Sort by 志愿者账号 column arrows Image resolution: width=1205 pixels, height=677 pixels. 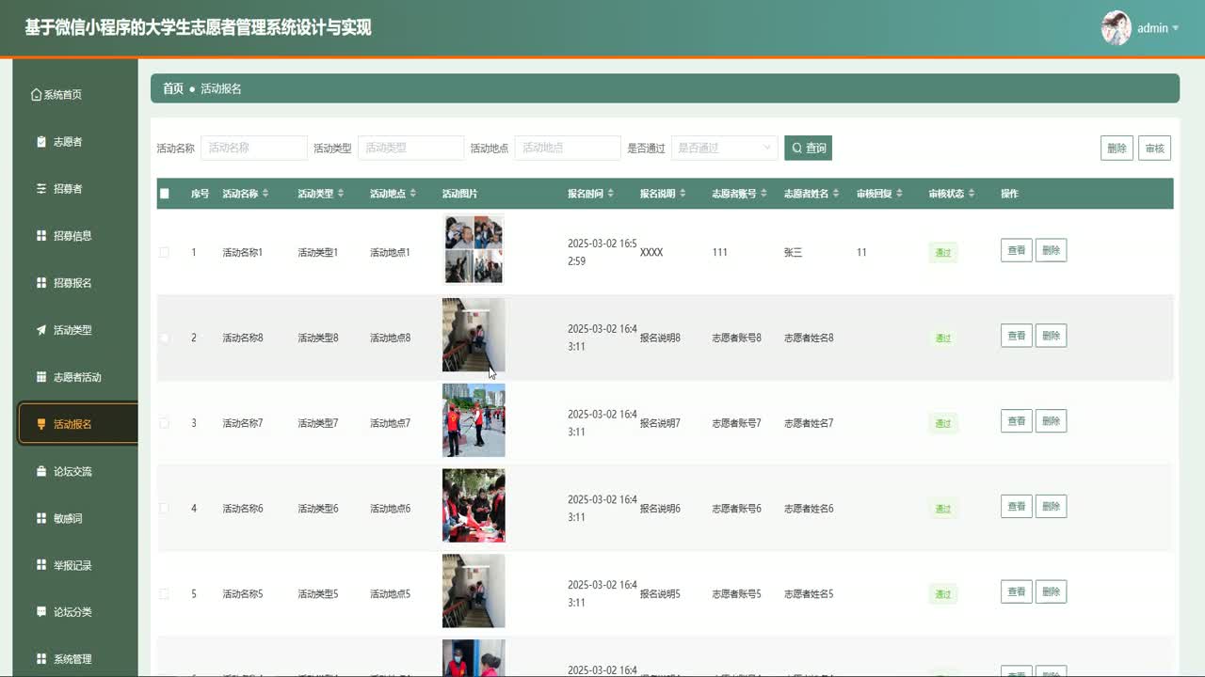tap(764, 194)
